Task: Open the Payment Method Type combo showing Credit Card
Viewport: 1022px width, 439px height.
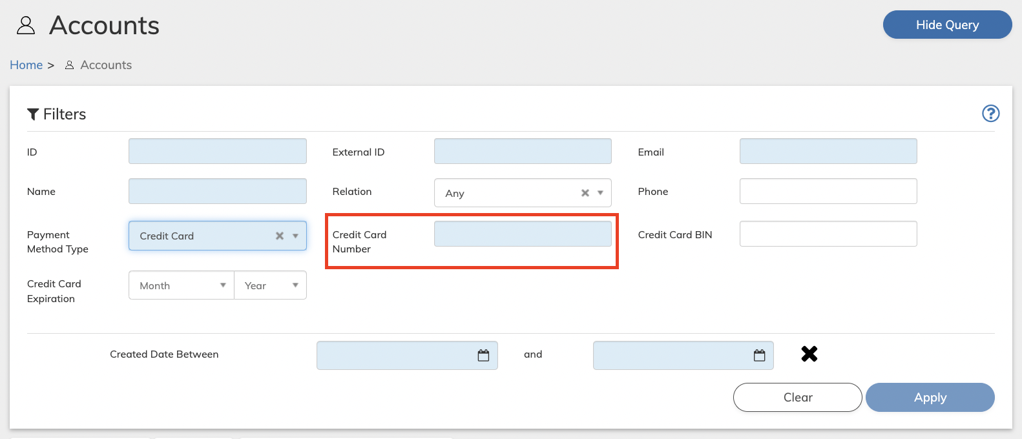Action: point(218,236)
